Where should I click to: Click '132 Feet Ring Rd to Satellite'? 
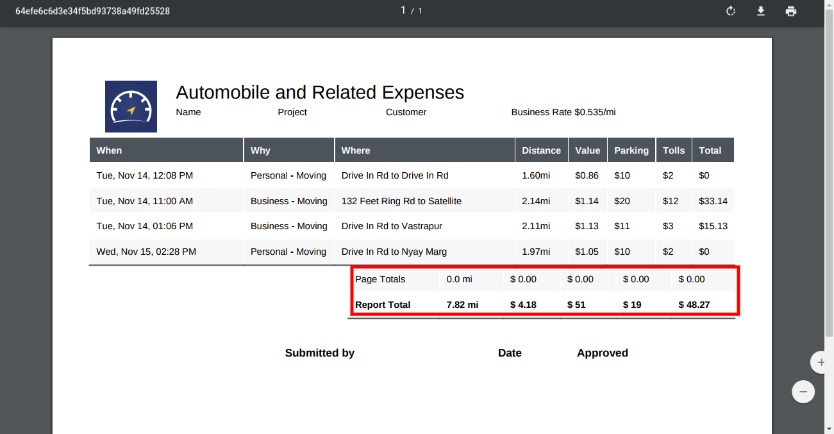click(x=401, y=201)
